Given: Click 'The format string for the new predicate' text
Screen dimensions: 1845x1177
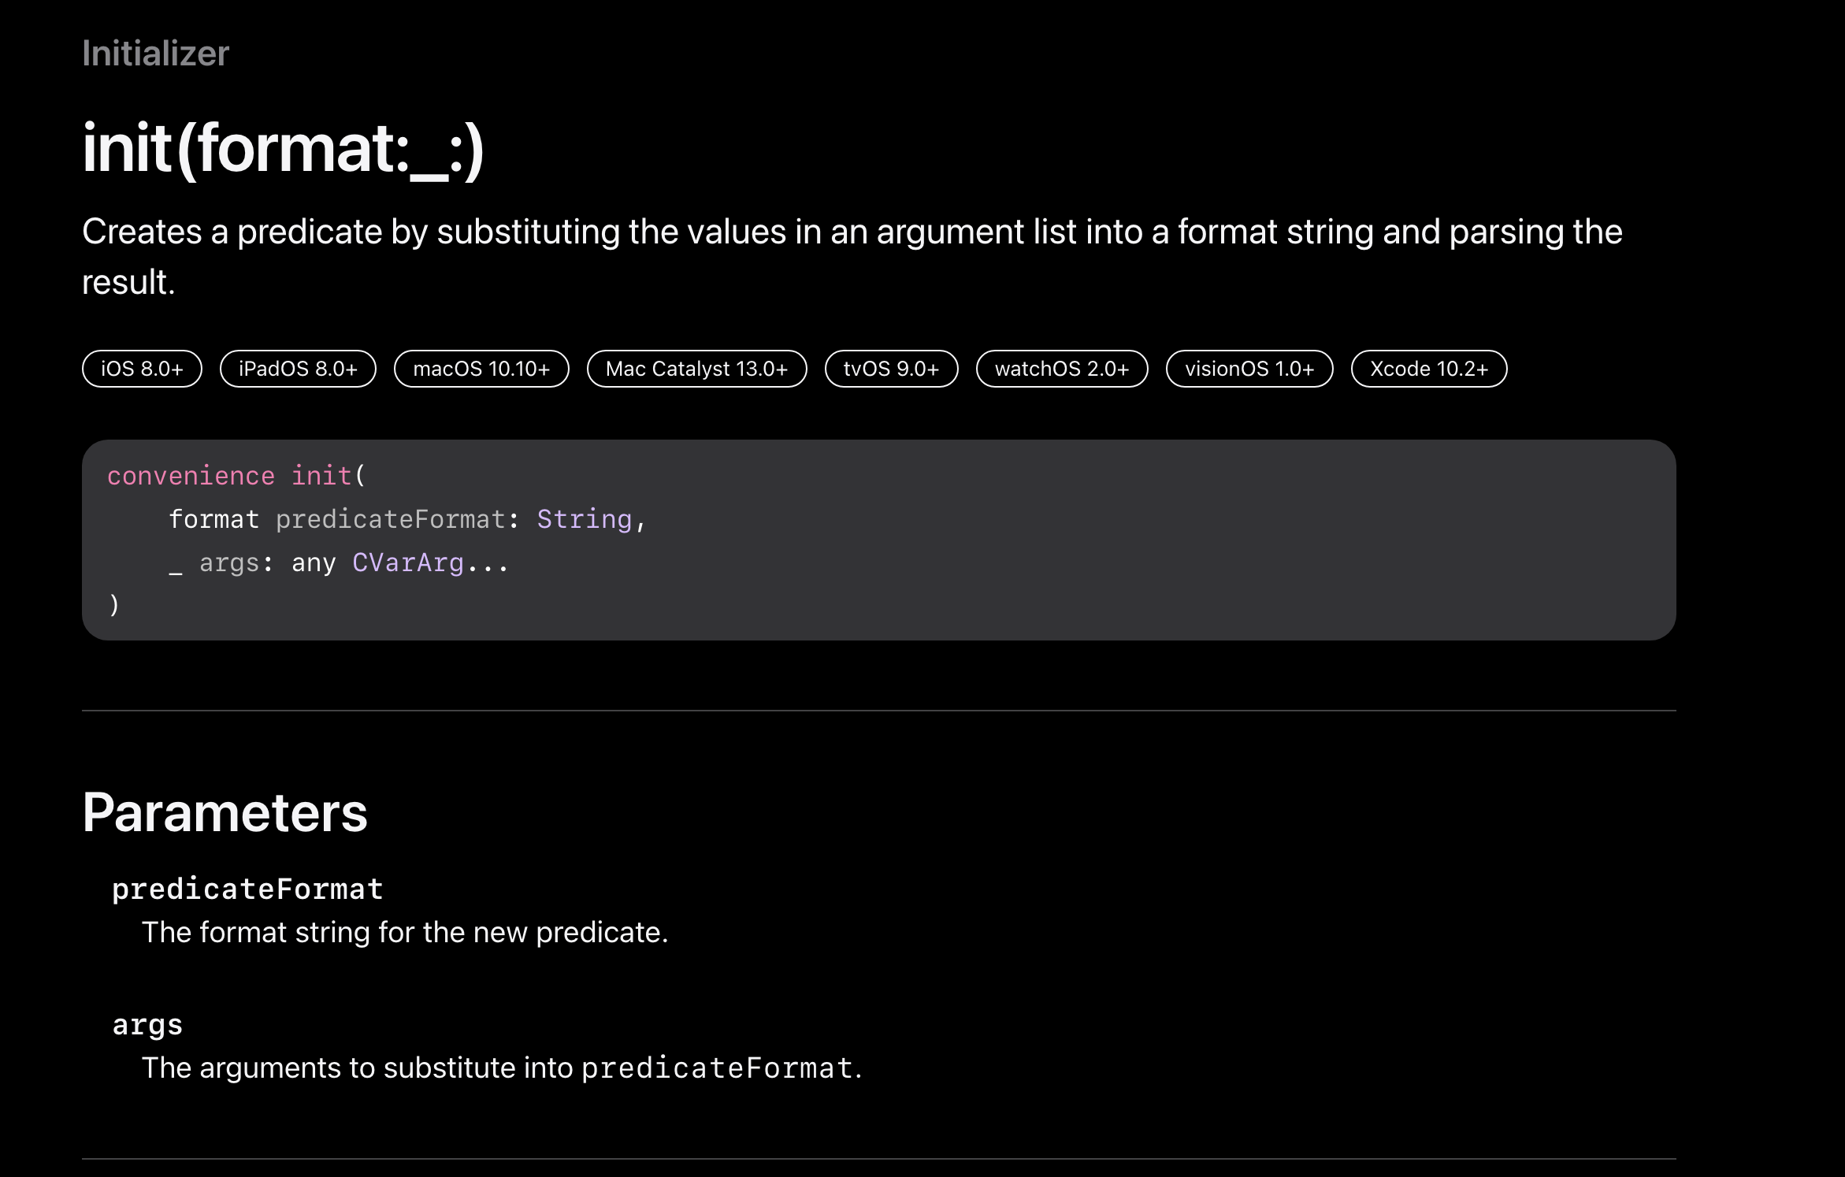Looking at the screenshot, I should [x=405, y=933].
